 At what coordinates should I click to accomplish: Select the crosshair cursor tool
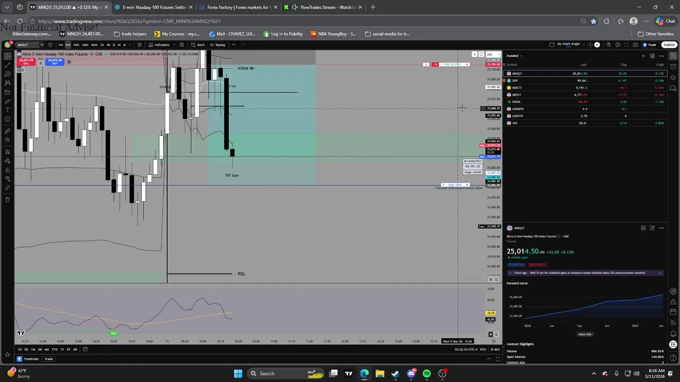click(8, 56)
